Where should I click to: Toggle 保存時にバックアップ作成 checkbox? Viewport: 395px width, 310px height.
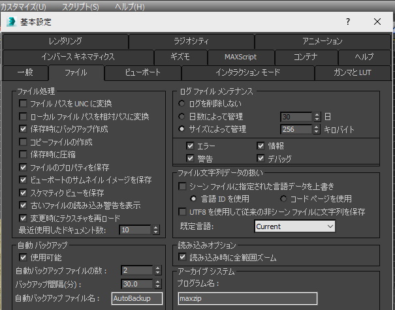[x=23, y=129]
